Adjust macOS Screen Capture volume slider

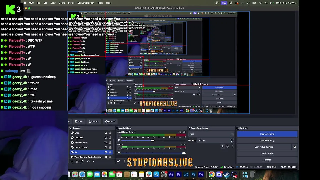click(x=153, y=140)
